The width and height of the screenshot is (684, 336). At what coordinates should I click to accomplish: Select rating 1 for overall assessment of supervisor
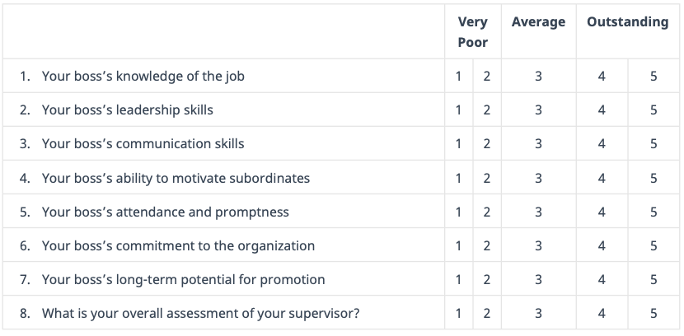(x=458, y=313)
